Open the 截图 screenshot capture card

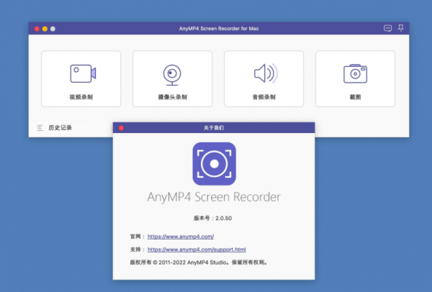point(355,78)
